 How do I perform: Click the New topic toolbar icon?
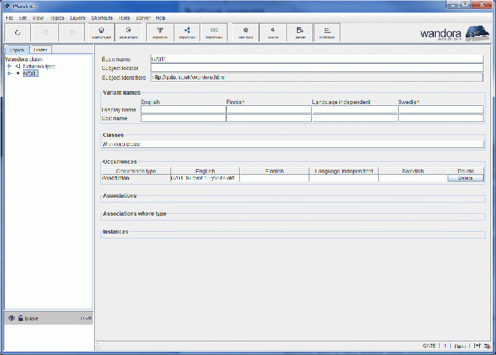246,32
